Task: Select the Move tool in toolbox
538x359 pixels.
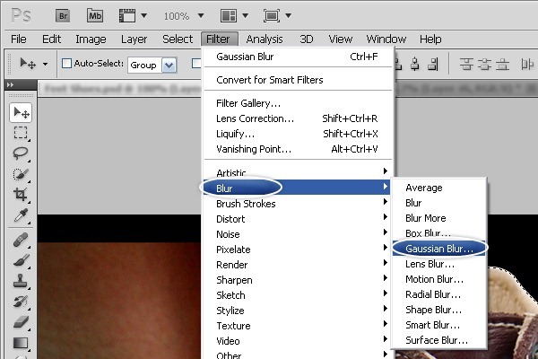Action: click(21, 112)
